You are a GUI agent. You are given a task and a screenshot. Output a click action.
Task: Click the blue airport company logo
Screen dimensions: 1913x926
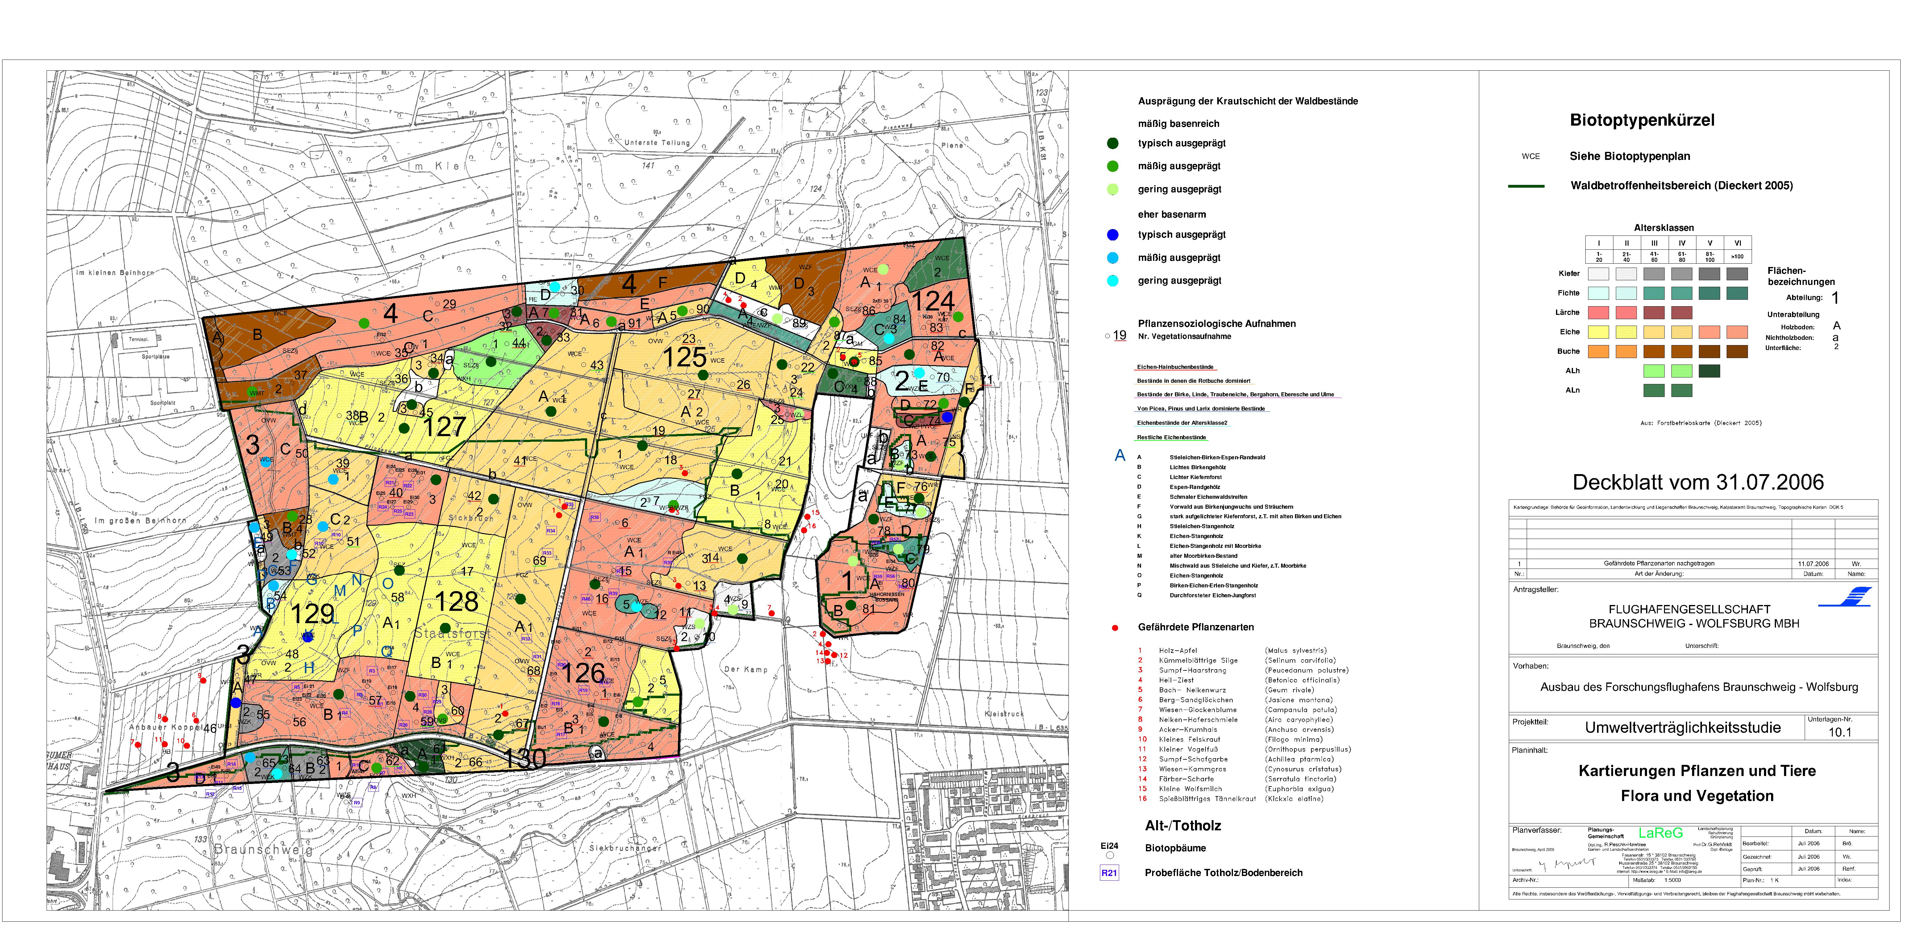click(1845, 597)
